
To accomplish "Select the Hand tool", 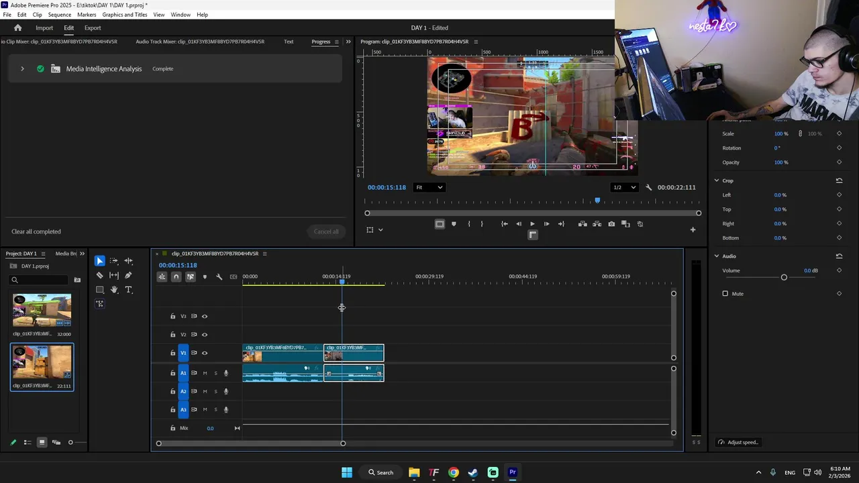I will [x=114, y=290].
